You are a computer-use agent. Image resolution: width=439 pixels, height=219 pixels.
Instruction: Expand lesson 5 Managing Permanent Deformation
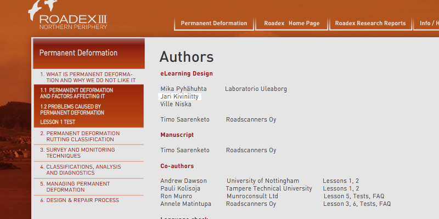click(x=75, y=187)
